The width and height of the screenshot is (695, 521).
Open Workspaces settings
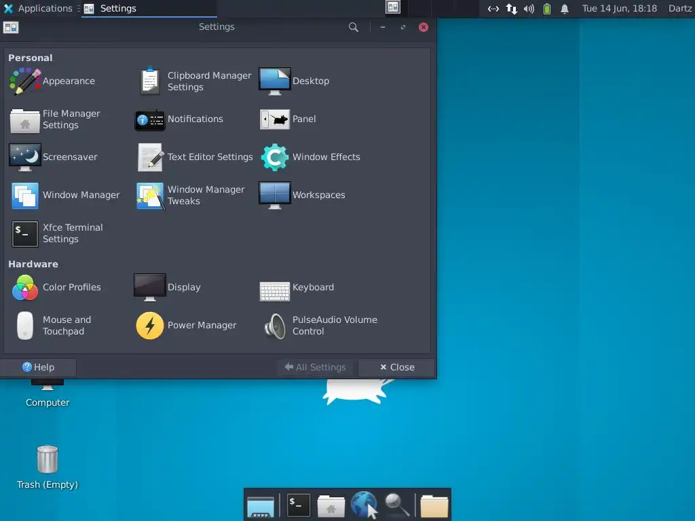pyautogui.click(x=302, y=195)
